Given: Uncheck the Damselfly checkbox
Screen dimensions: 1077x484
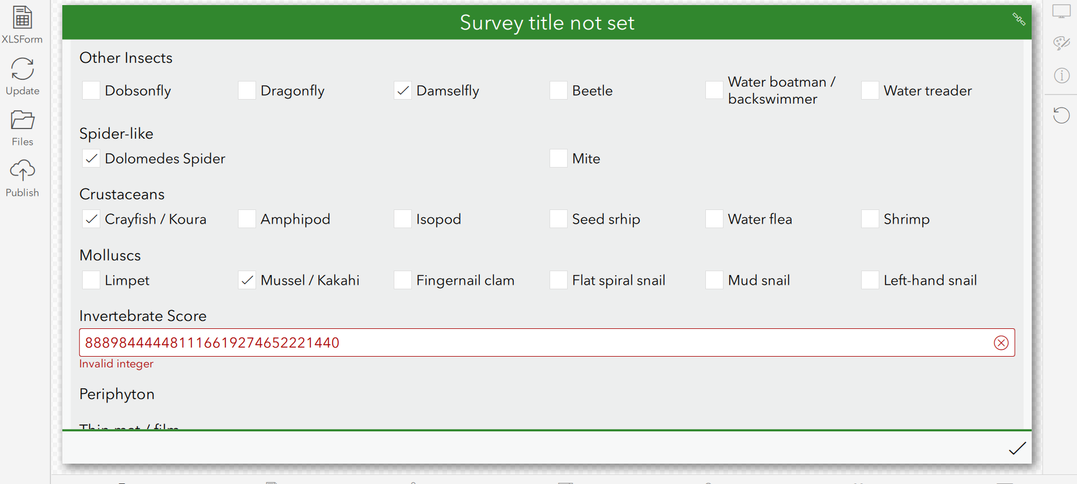Looking at the screenshot, I should point(403,91).
